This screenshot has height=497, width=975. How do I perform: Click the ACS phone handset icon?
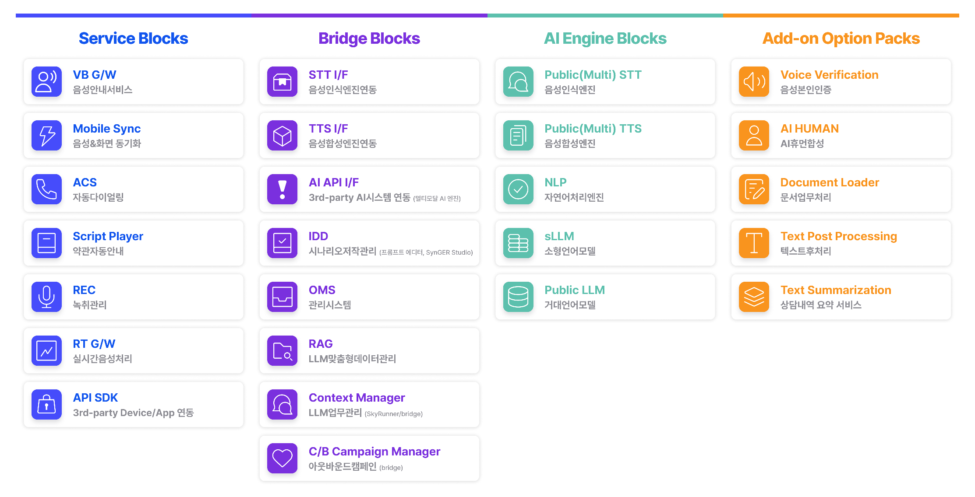click(46, 189)
